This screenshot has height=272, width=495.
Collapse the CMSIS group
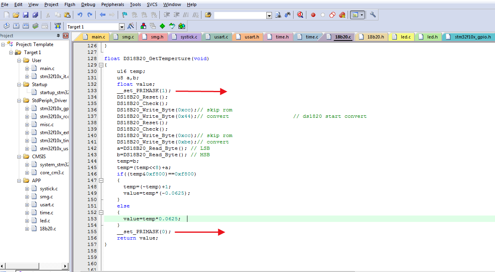coord(19,157)
